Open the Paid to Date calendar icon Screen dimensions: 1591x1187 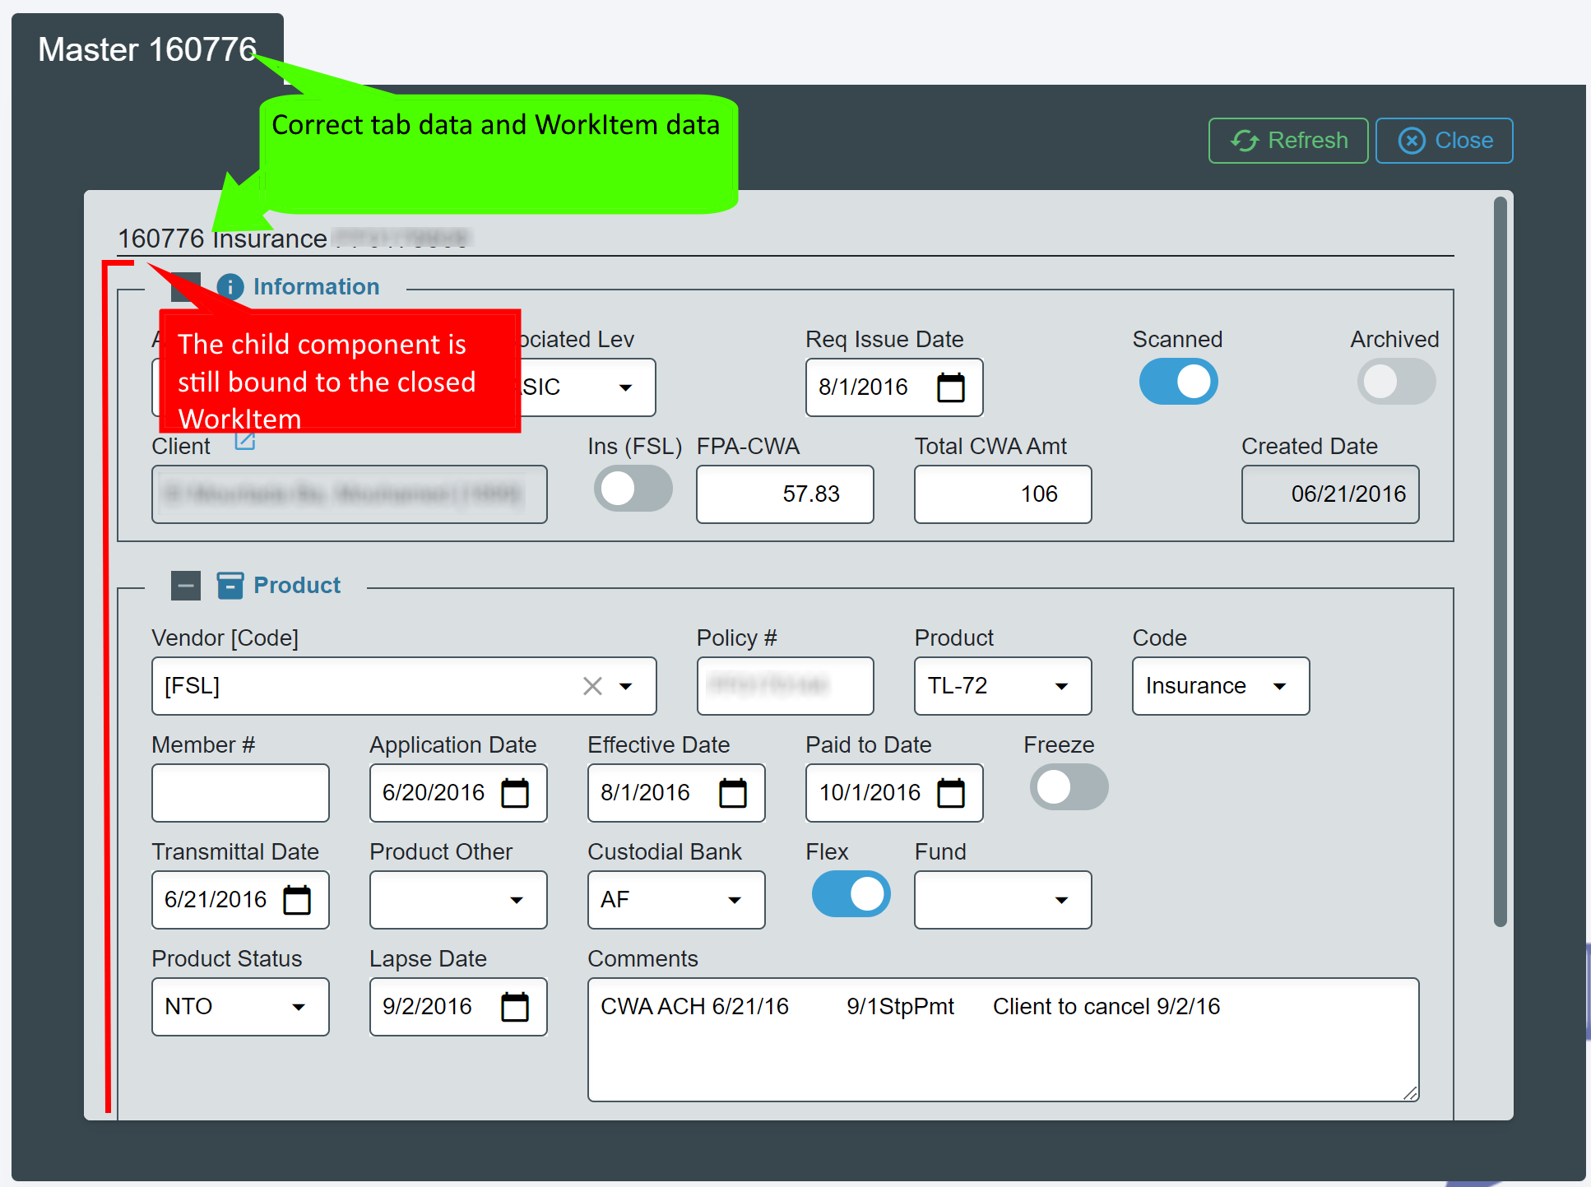point(951,793)
